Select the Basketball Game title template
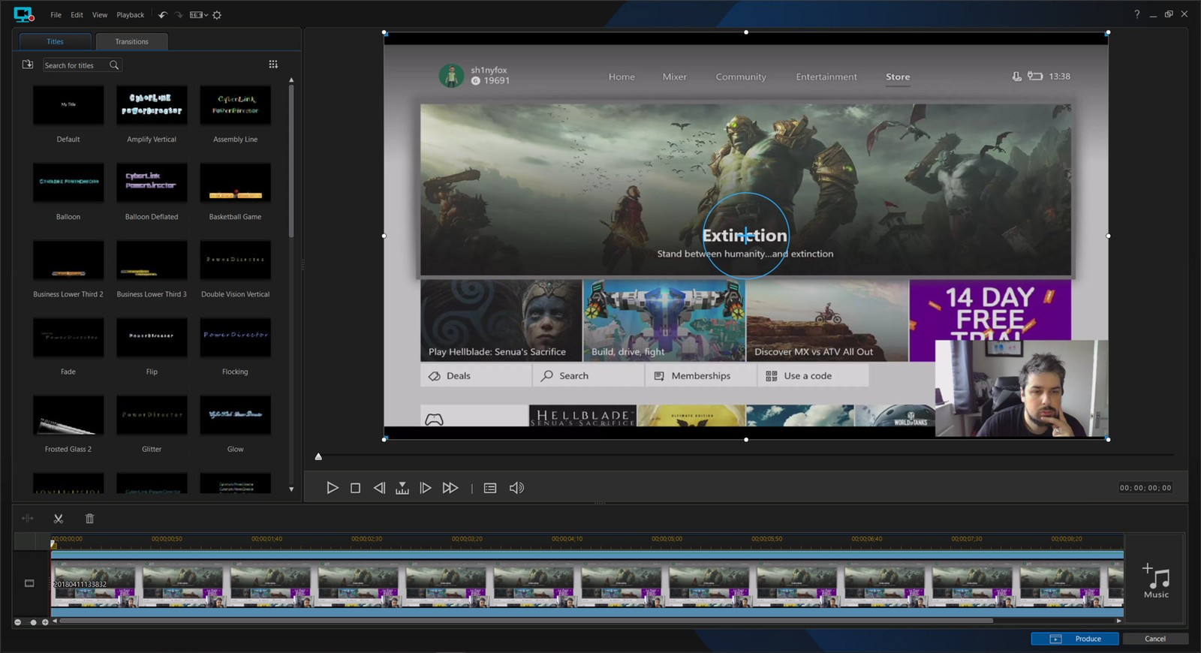The image size is (1201, 653). coord(236,191)
